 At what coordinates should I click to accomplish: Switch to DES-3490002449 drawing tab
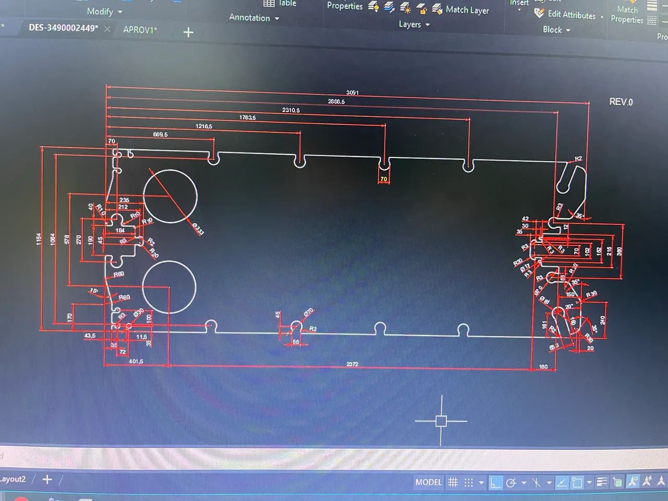(63, 28)
